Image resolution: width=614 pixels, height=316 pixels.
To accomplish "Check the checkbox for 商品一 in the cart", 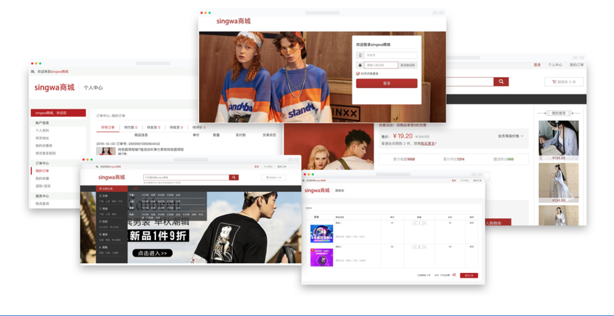I will 312,223.
